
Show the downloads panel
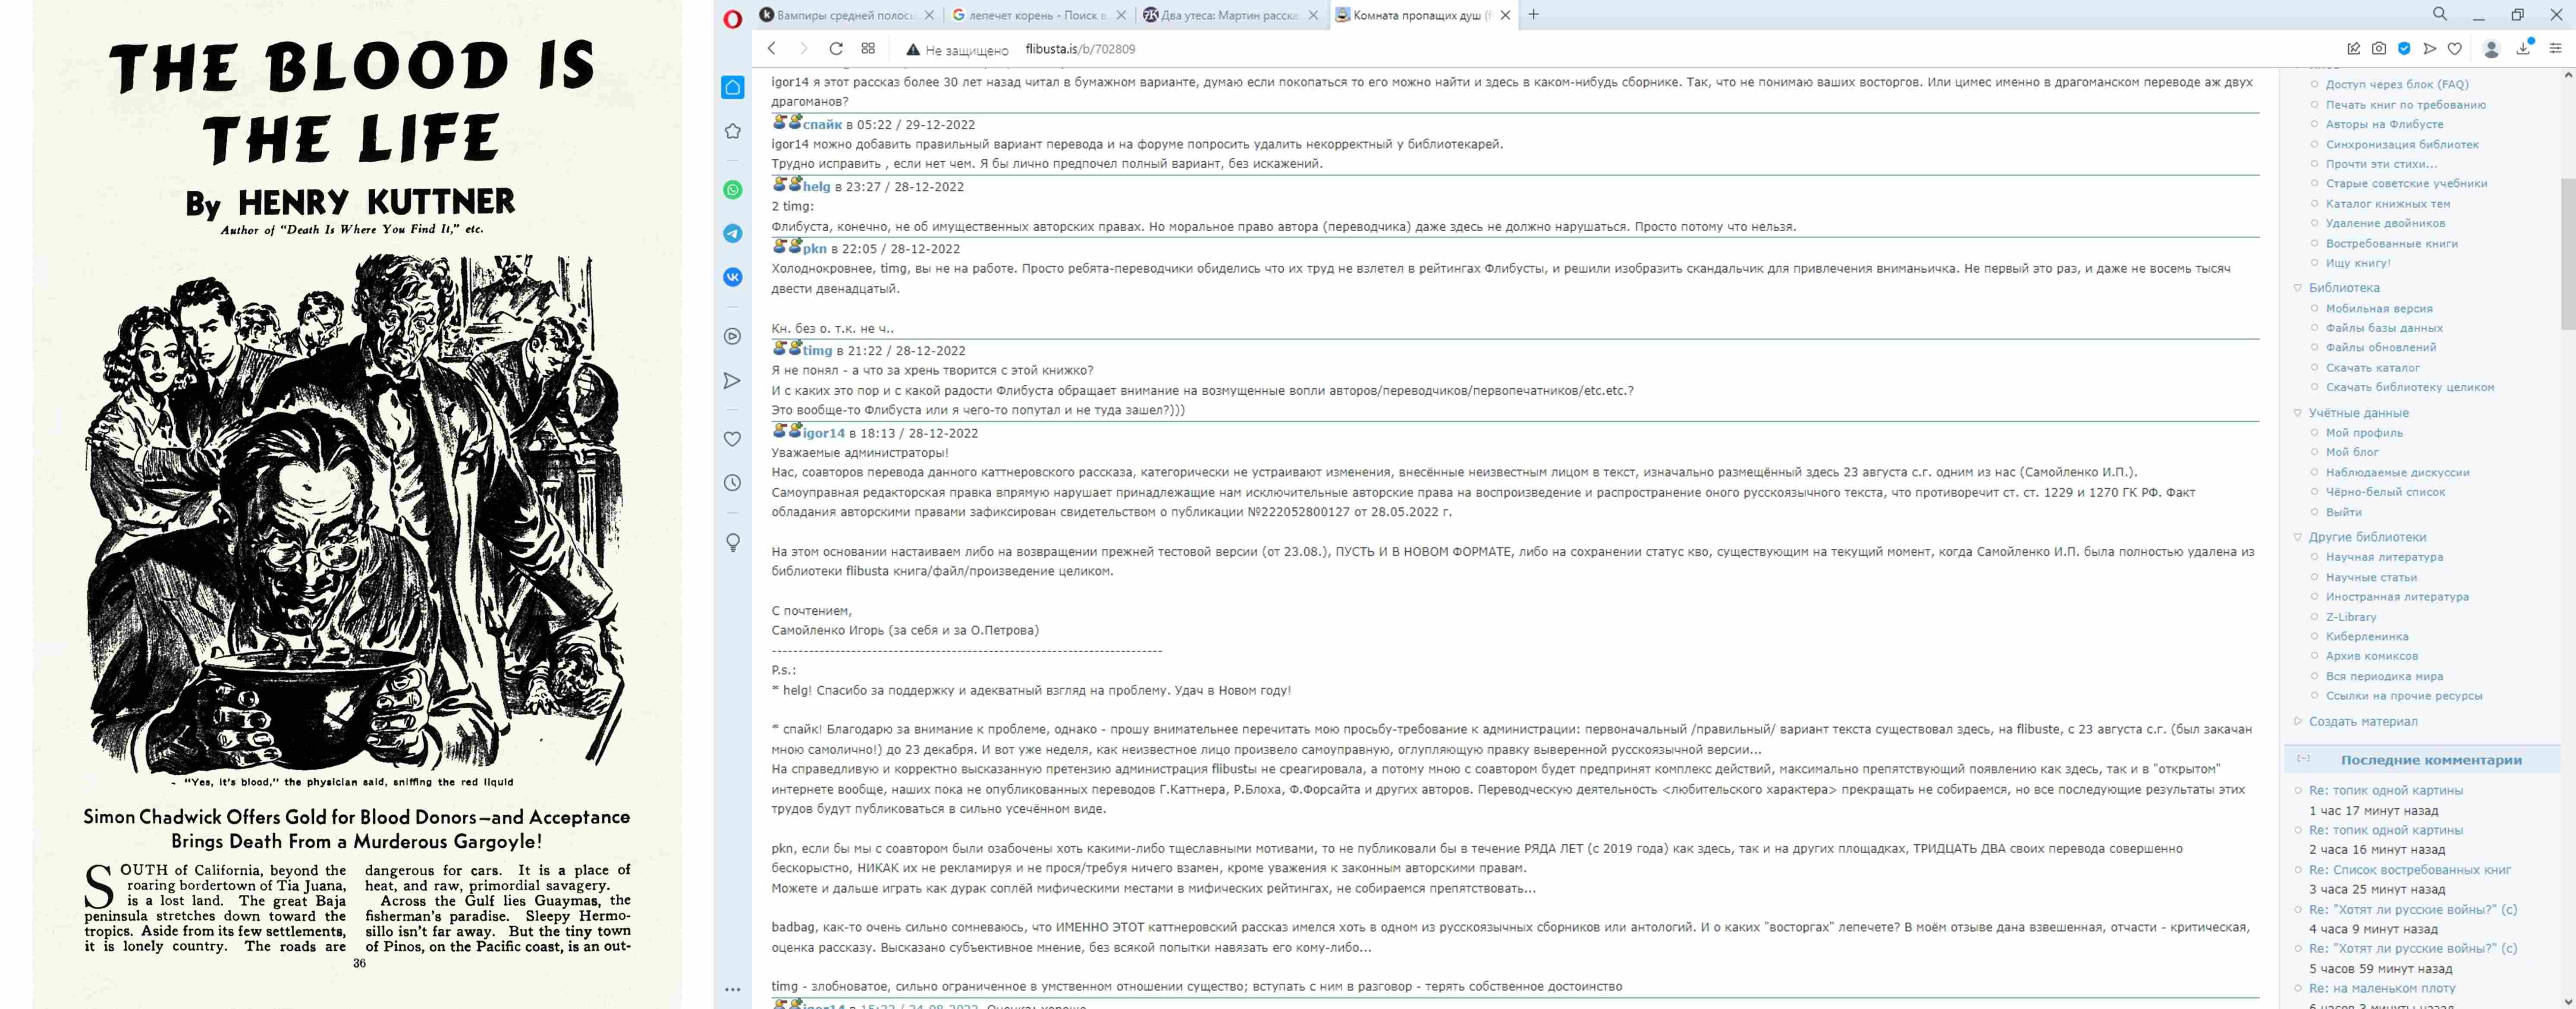click(x=2523, y=48)
